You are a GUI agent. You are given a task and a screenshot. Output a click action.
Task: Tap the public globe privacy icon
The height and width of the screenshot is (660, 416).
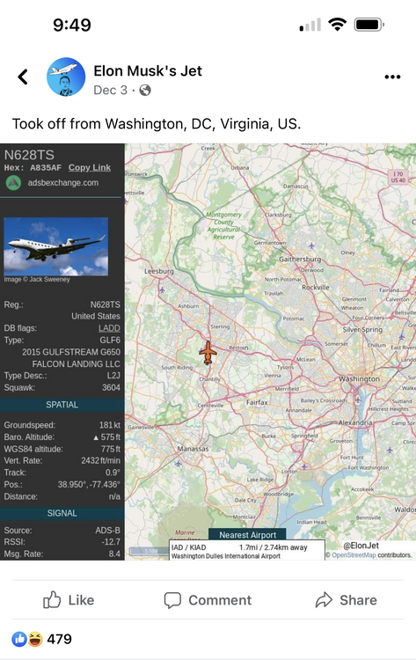point(145,90)
